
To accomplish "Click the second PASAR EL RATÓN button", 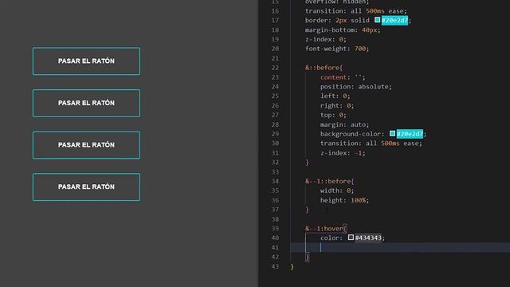I will (x=86, y=103).
